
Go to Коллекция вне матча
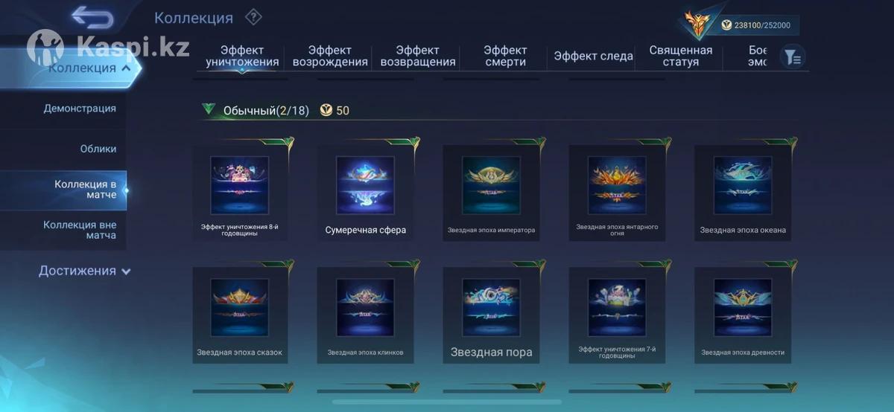(x=80, y=230)
